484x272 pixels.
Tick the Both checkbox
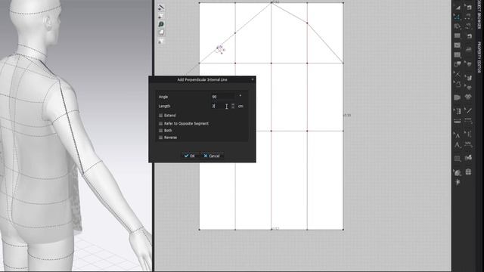point(161,131)
